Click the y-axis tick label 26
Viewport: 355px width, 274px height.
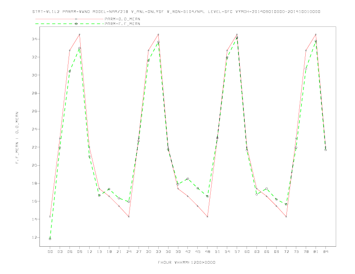(35, 111)
